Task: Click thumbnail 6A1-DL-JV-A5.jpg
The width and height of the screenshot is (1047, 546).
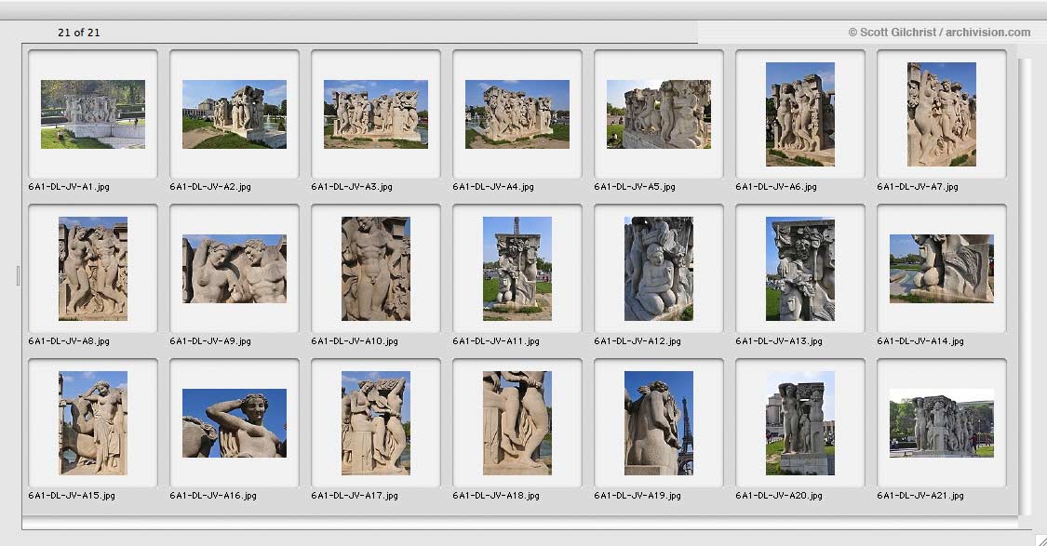Action: (x=659, y=114)
